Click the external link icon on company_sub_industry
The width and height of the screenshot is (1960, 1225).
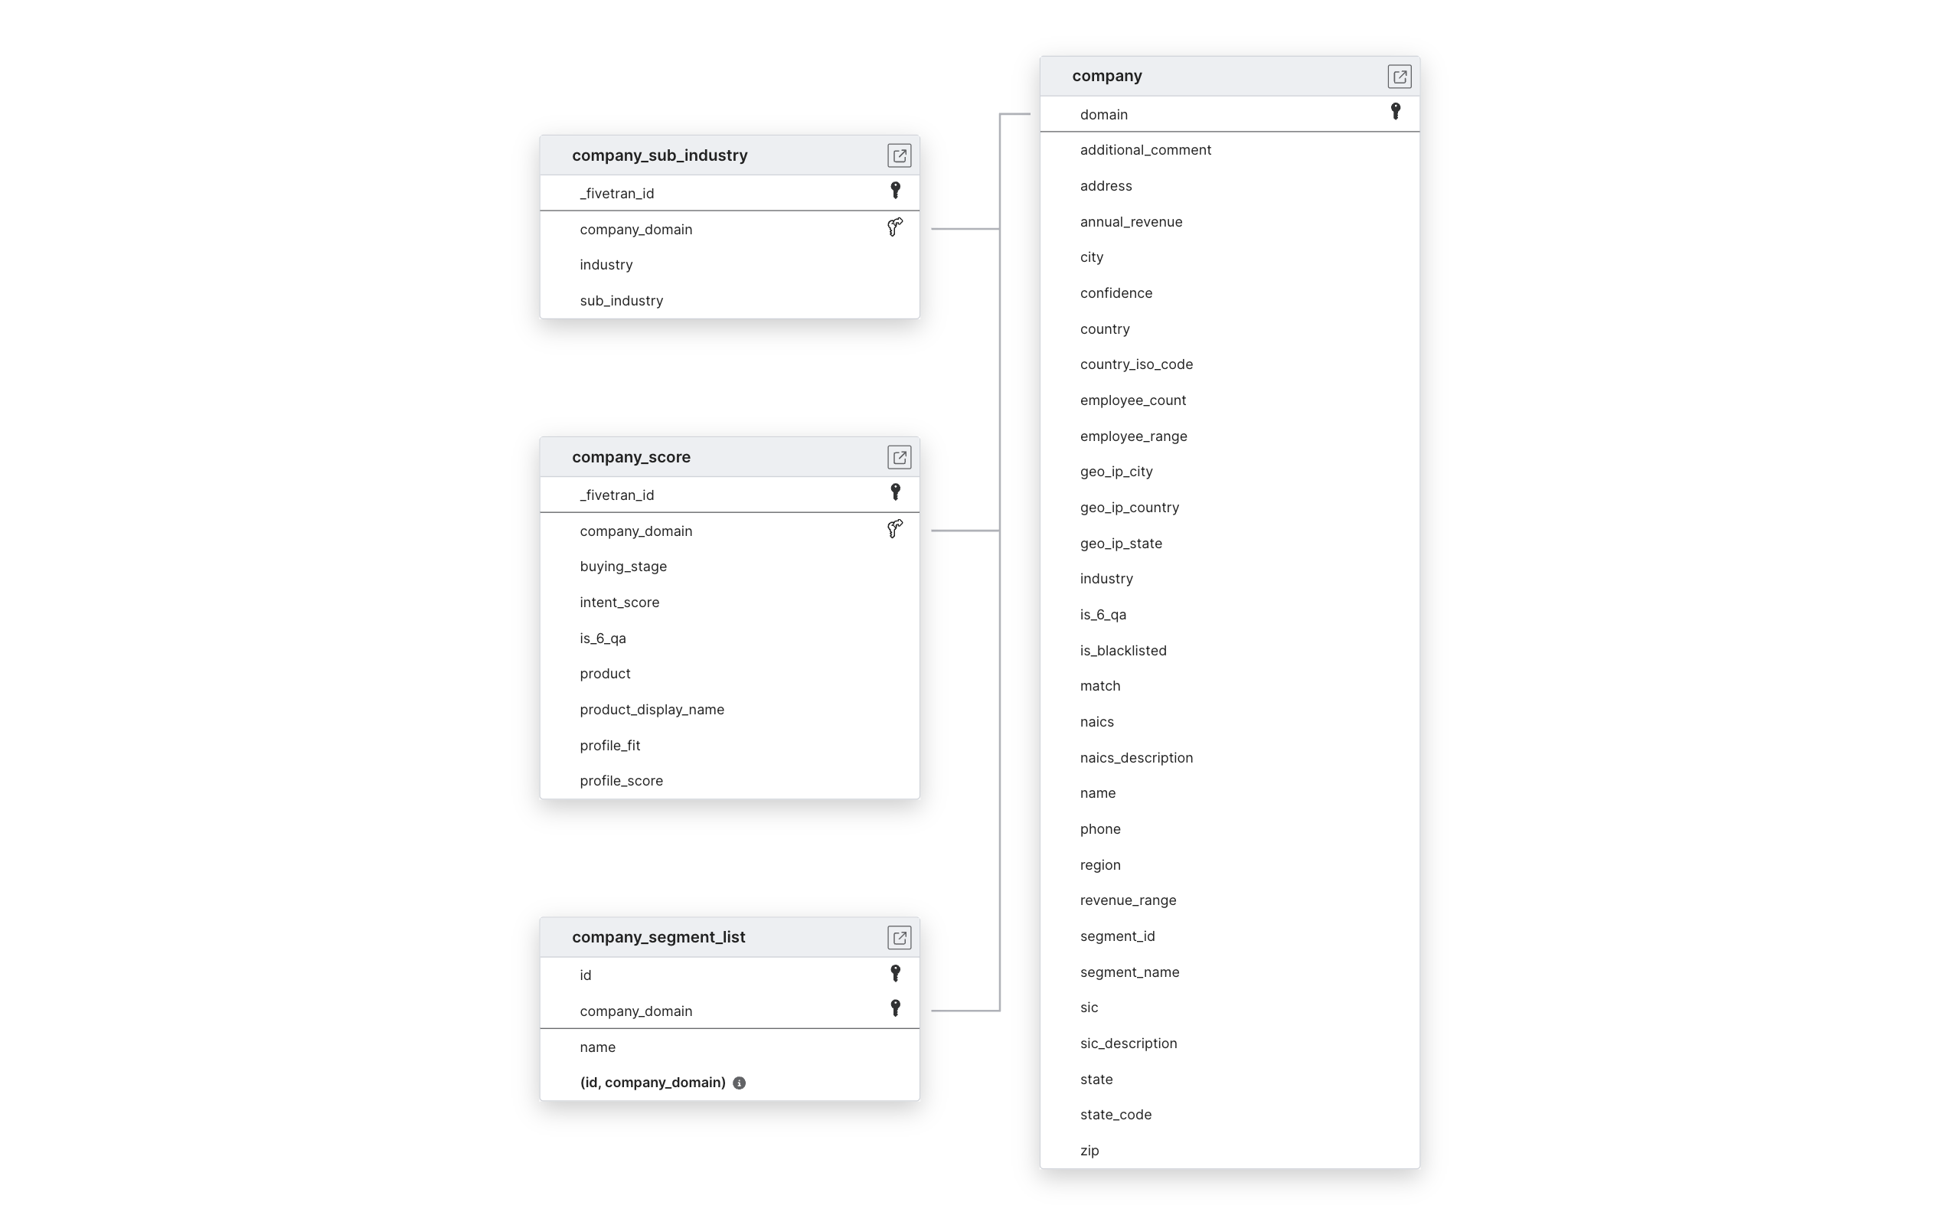899,155
